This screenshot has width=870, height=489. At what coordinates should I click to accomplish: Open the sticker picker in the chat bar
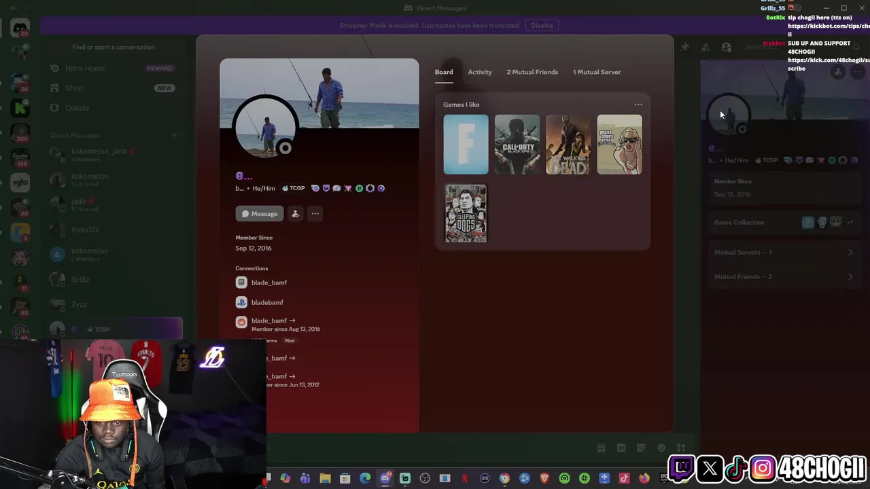coord(641,448)
